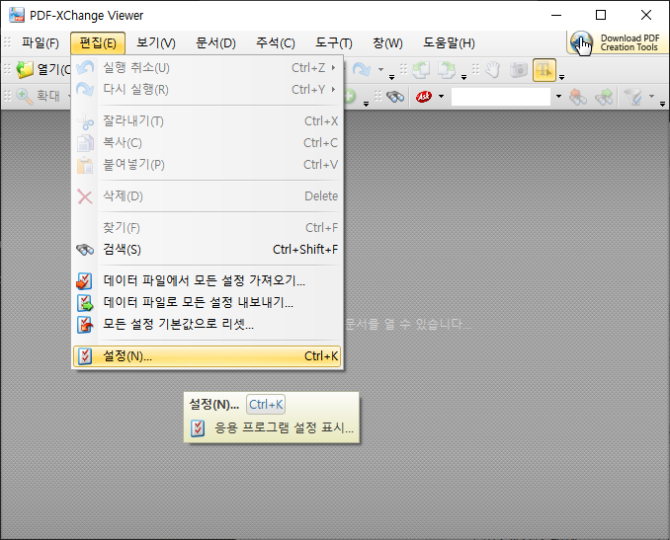Open the 파일(F) menu
Image resolution: width=670 pixels, height=540 pixels.
click(x=41, y=43)
